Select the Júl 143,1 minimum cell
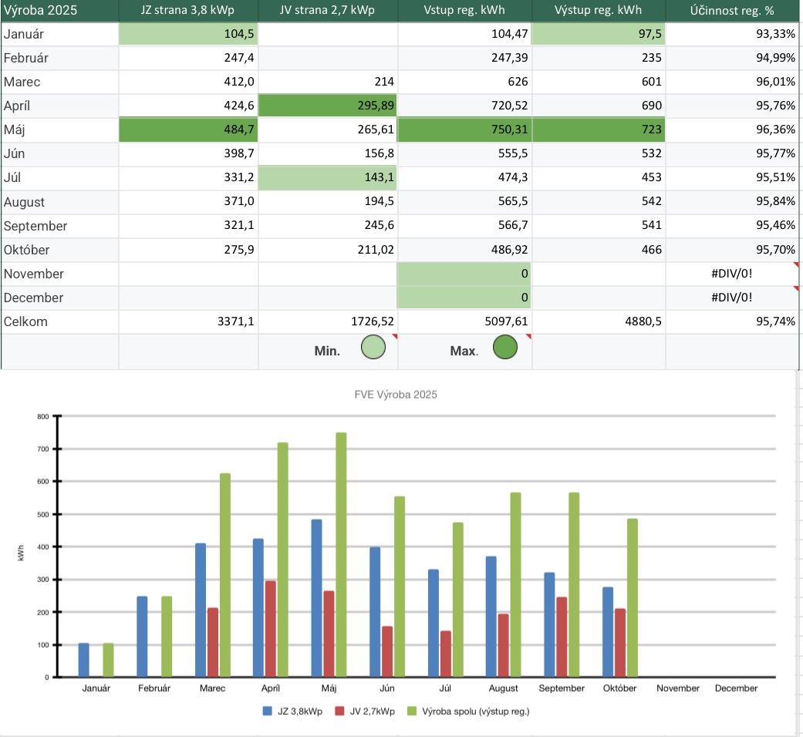803x737 pixels. click(327, 177)
